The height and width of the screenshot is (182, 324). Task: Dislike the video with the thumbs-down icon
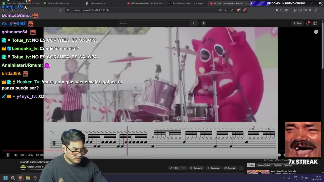[x=184, y=168]
